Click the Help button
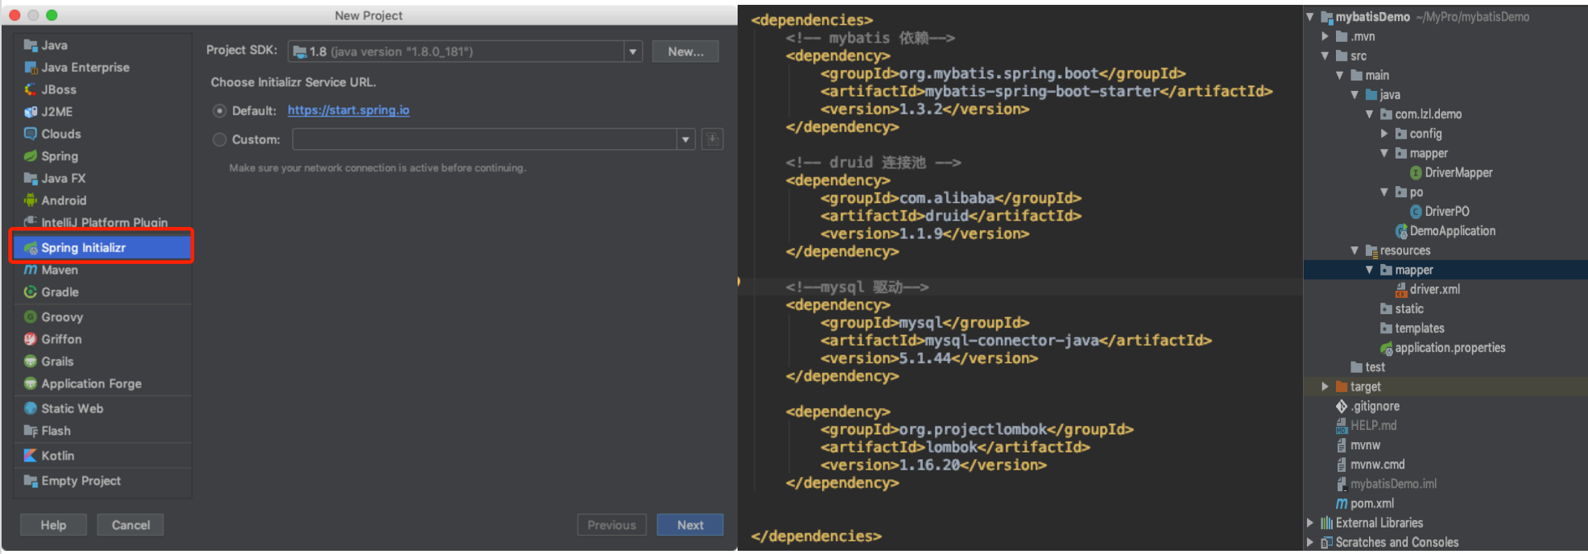The height and width of the screenshot is (554, 1588). coord(53,525)
